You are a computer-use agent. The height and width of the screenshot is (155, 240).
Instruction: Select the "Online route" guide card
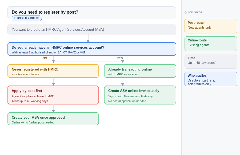211,44
